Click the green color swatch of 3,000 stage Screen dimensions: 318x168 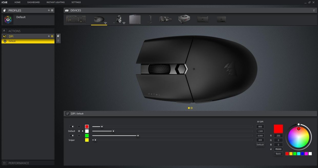click(x=87, y=135)
